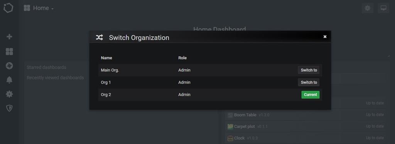Cycle view mode with monitor icon
The image size is (395, 144).
383,8
